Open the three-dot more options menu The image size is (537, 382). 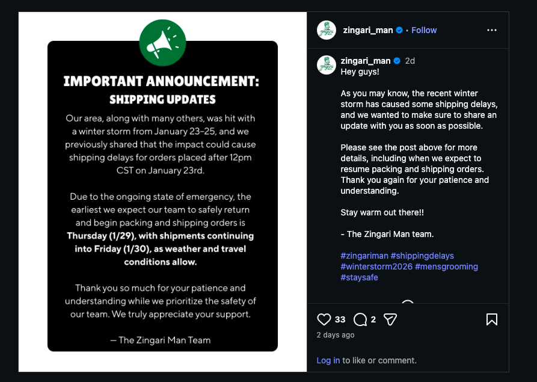pyautogui.click(x=492, y=30)
